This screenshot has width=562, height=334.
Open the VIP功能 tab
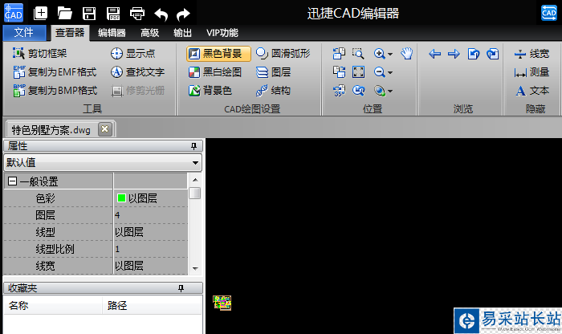click(x=222, y=33)
